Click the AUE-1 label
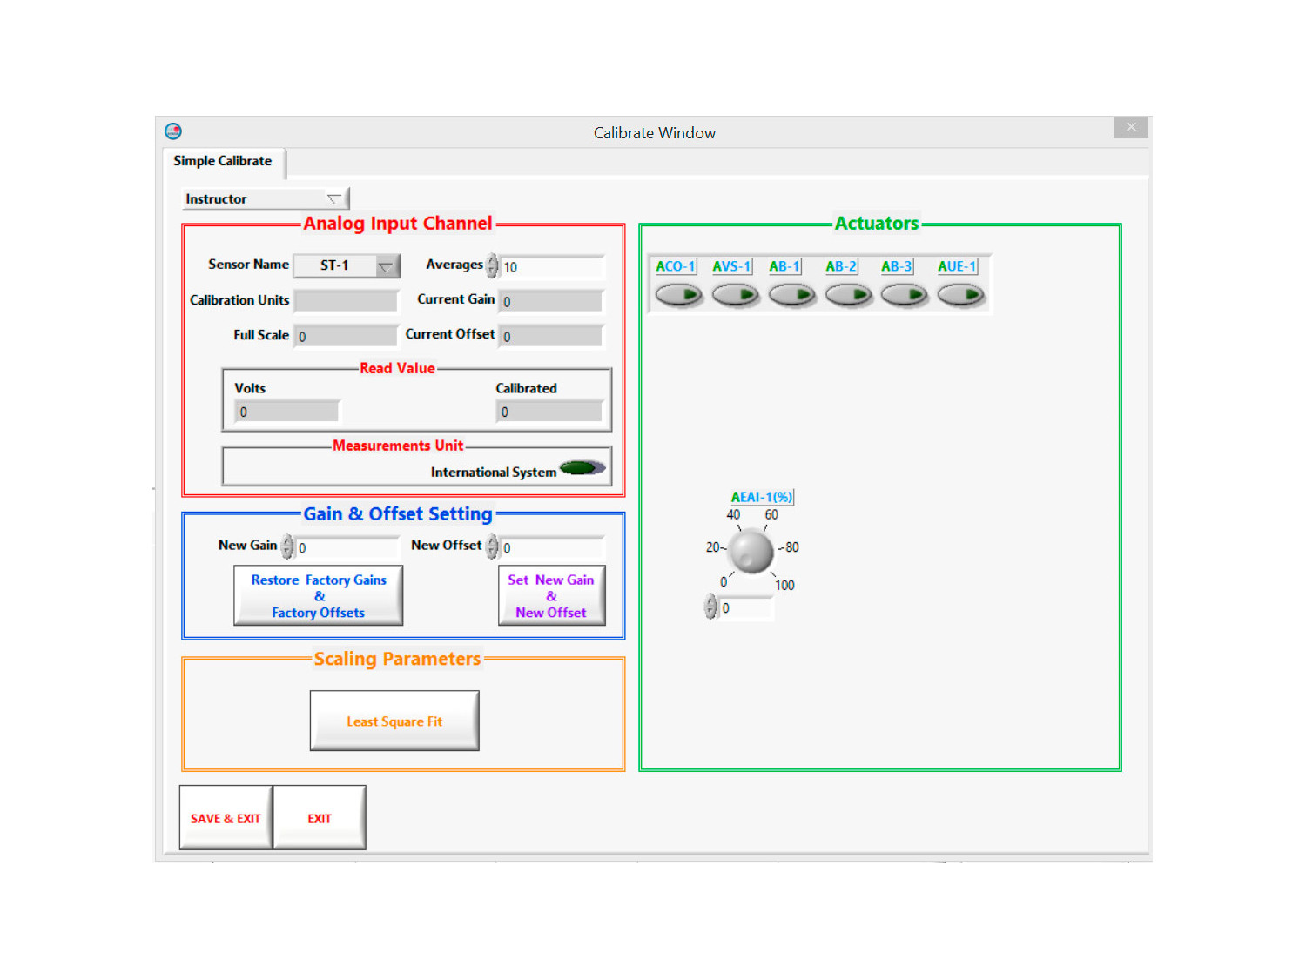The width and height of the screenshot is (1306, 979). coord(957,266)
